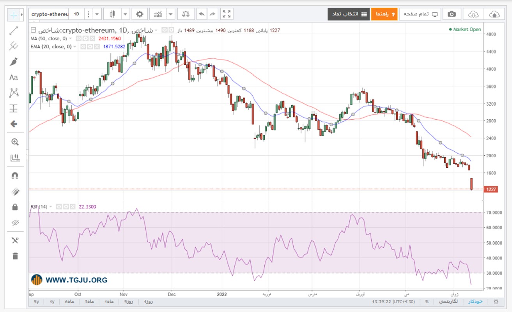Open the drawing tools settings icon
Screen dimensions: 512x312
15,240
